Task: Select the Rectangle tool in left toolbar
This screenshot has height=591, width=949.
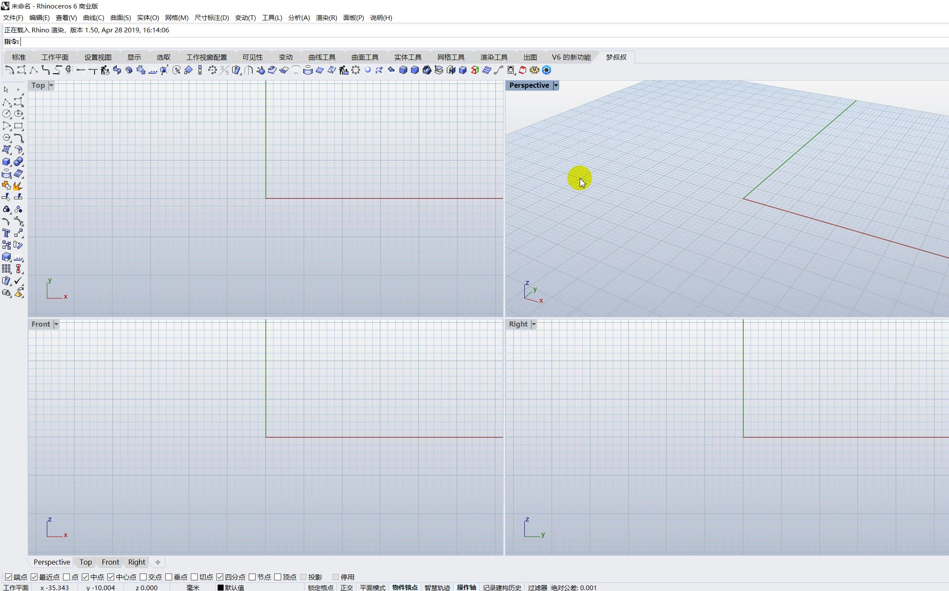Action: [18, 126]
